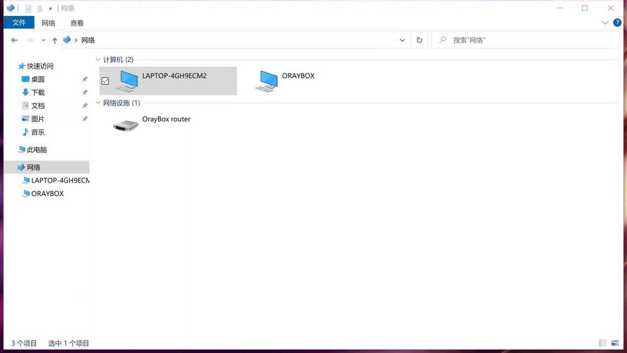Click the OrayBox router label text

(x=166, y=119)
